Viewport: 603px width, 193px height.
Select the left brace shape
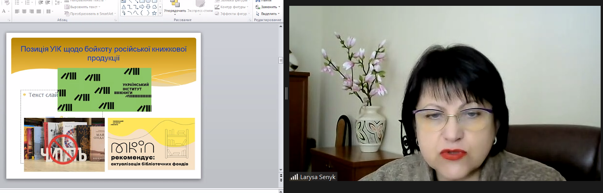coord(142,13)
